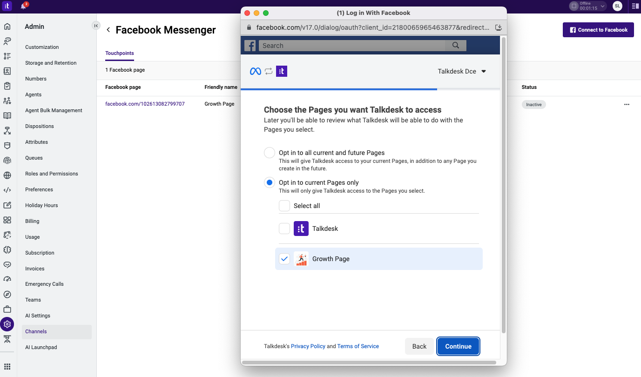Viewport: 641px width, 377px height.
Task: Open the smiling chat bubble icon in sidebar
Action: click(x=7, y=265)
